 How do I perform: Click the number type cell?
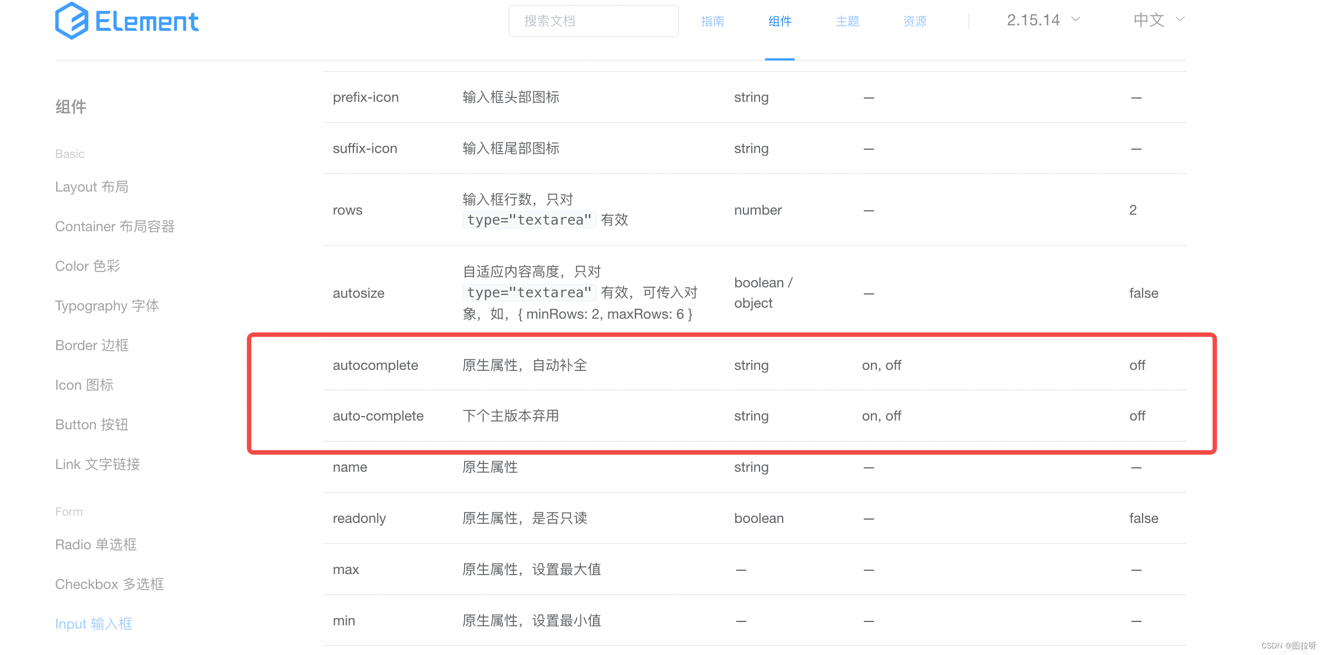[758, 210]
